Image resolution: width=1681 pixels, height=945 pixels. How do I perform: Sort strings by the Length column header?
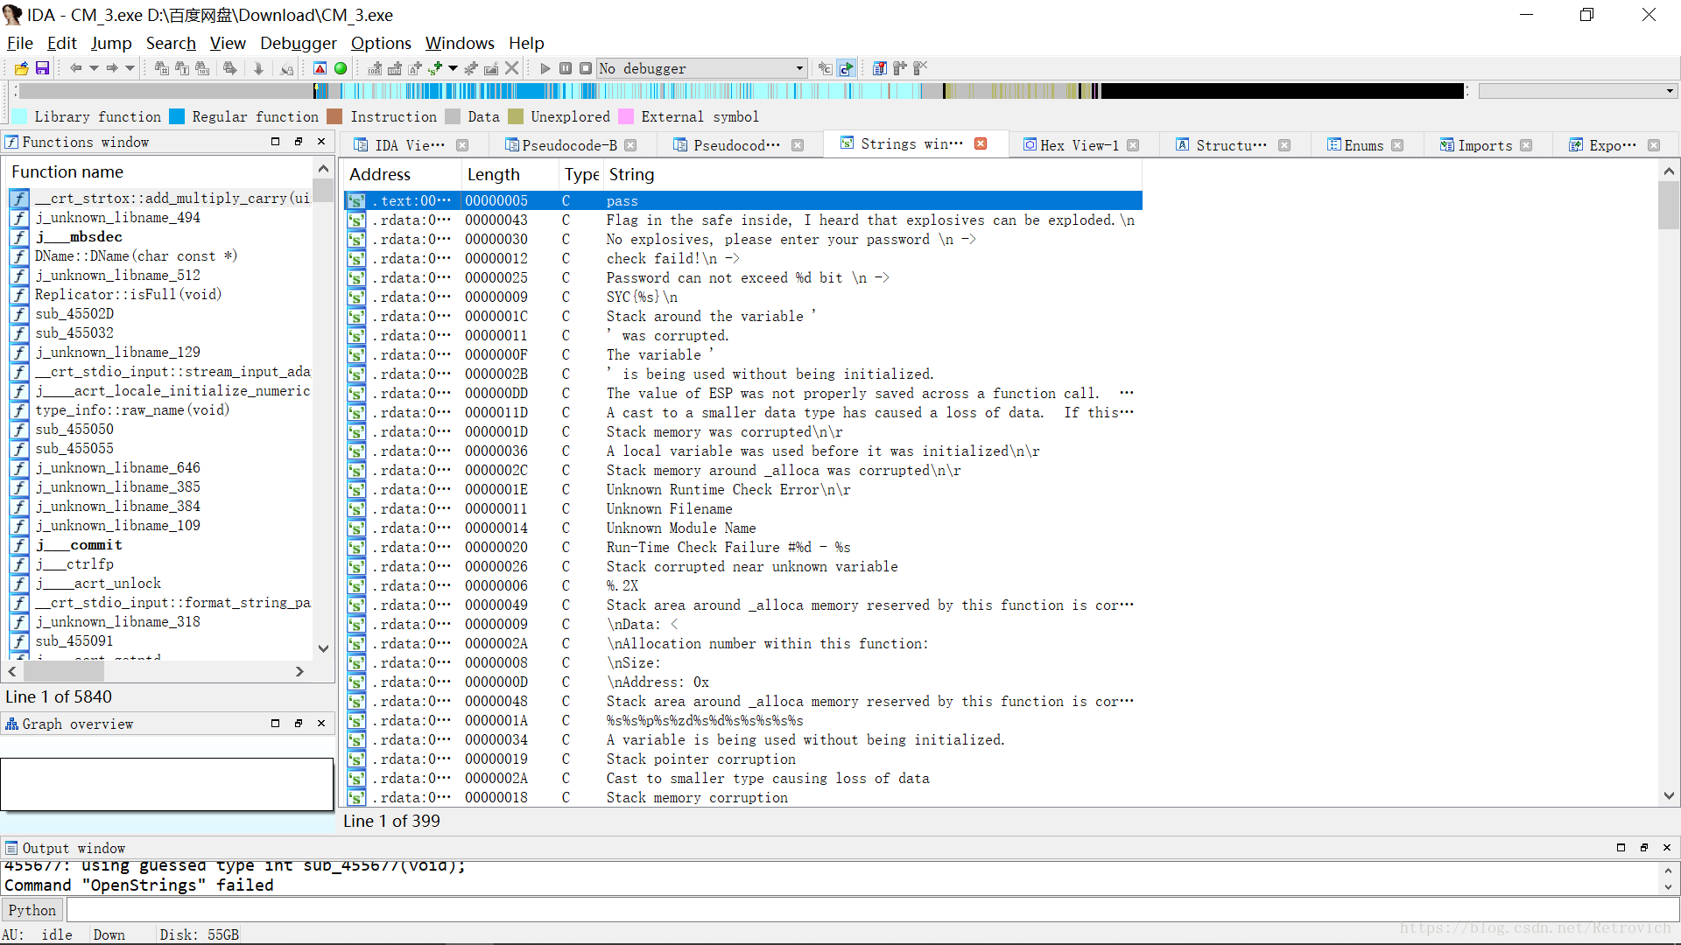[x=510, y=175]
